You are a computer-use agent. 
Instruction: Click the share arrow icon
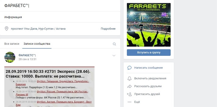(x=129, y=86)
